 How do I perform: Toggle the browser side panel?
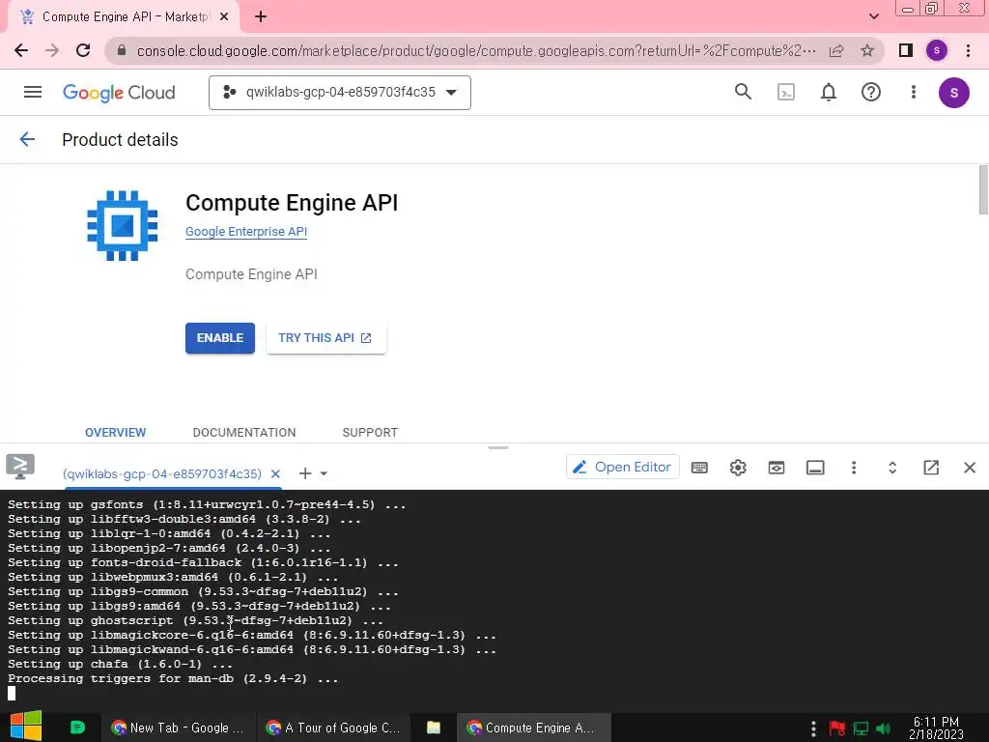[x=906, y=50]
